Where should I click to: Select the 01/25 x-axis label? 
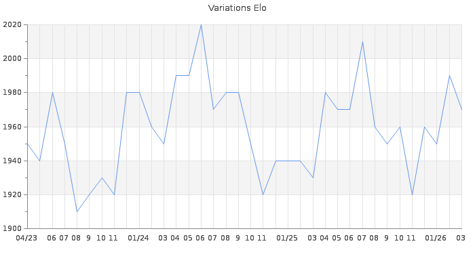(x=287, y=238)
